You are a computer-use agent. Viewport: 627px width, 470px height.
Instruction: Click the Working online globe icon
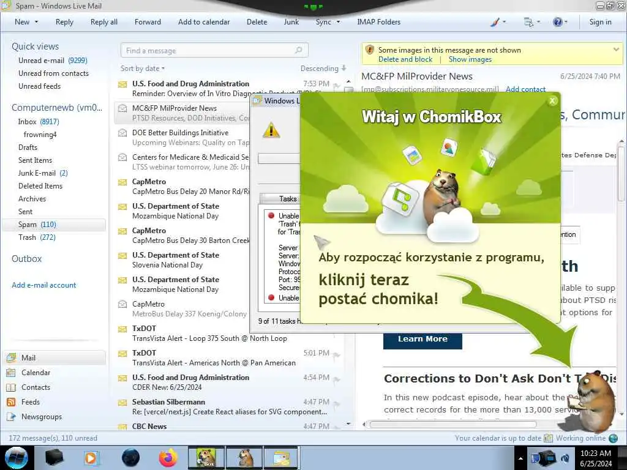click(613, 438)
